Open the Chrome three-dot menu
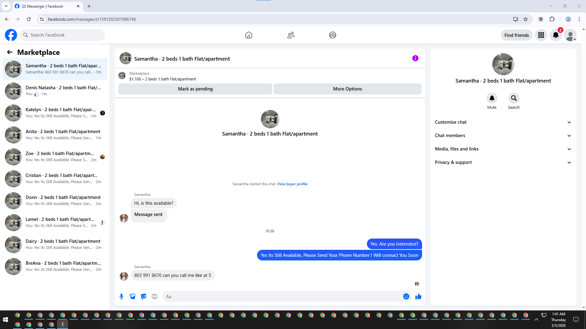Viewport: 586px width, 329px height. click(579, 19)
